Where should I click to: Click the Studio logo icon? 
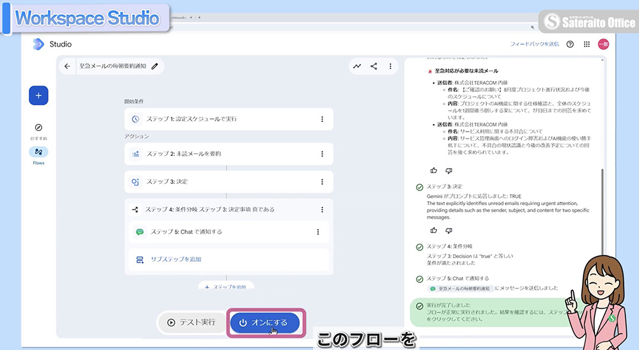pyautogui.click(x=38, y=44)
